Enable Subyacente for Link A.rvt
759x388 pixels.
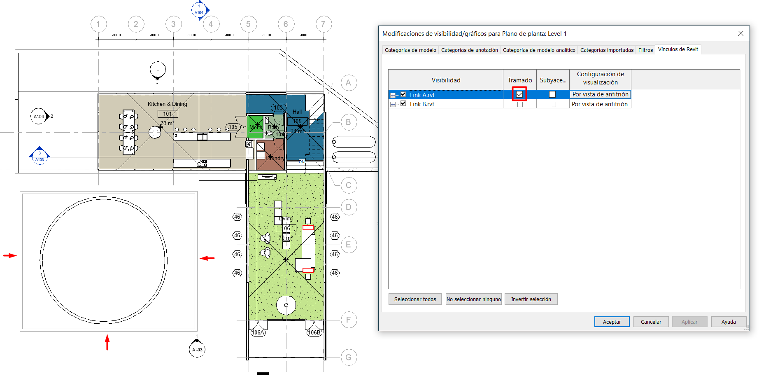552,94
